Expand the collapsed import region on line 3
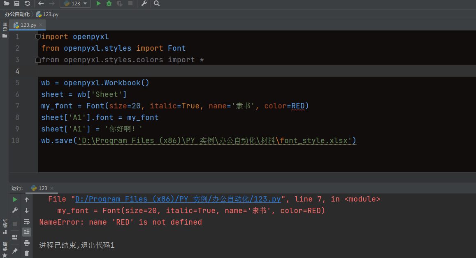The image size is (476, 258). [37, 60]
